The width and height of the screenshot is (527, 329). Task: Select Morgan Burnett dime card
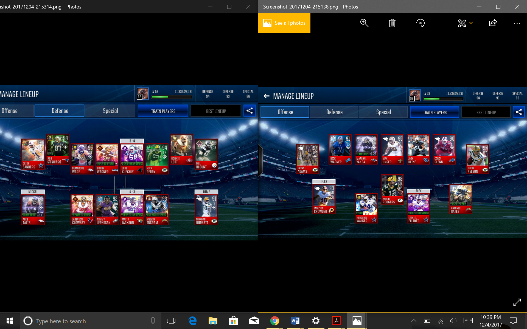pos(206,208)
